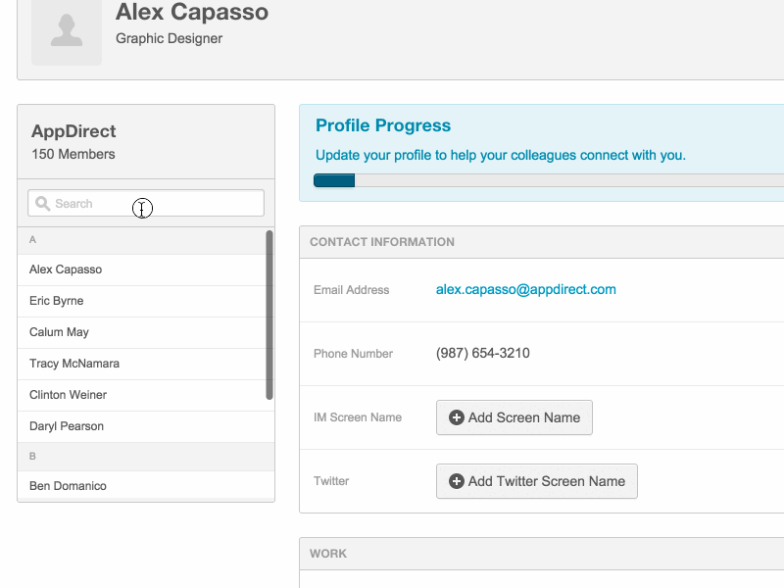Click the Work section header

(328, 554)
